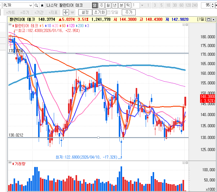Open chart 설정 settings
This screenshot has width=217, height=192.
[85, 12]
